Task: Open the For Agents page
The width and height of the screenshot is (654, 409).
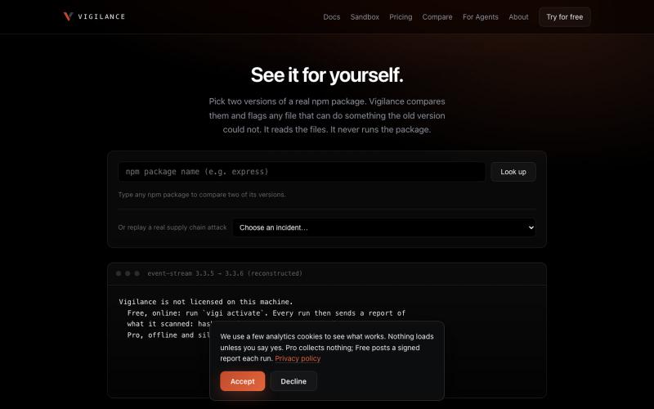Action: click(481, 17)
